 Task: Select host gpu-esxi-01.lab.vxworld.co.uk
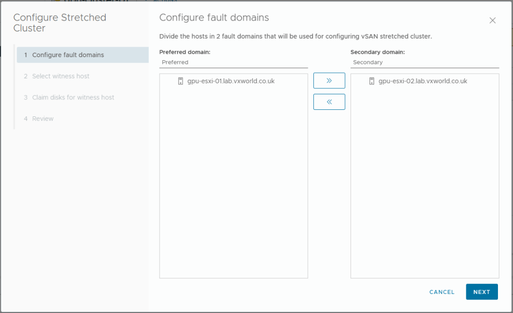coord(234,81)
